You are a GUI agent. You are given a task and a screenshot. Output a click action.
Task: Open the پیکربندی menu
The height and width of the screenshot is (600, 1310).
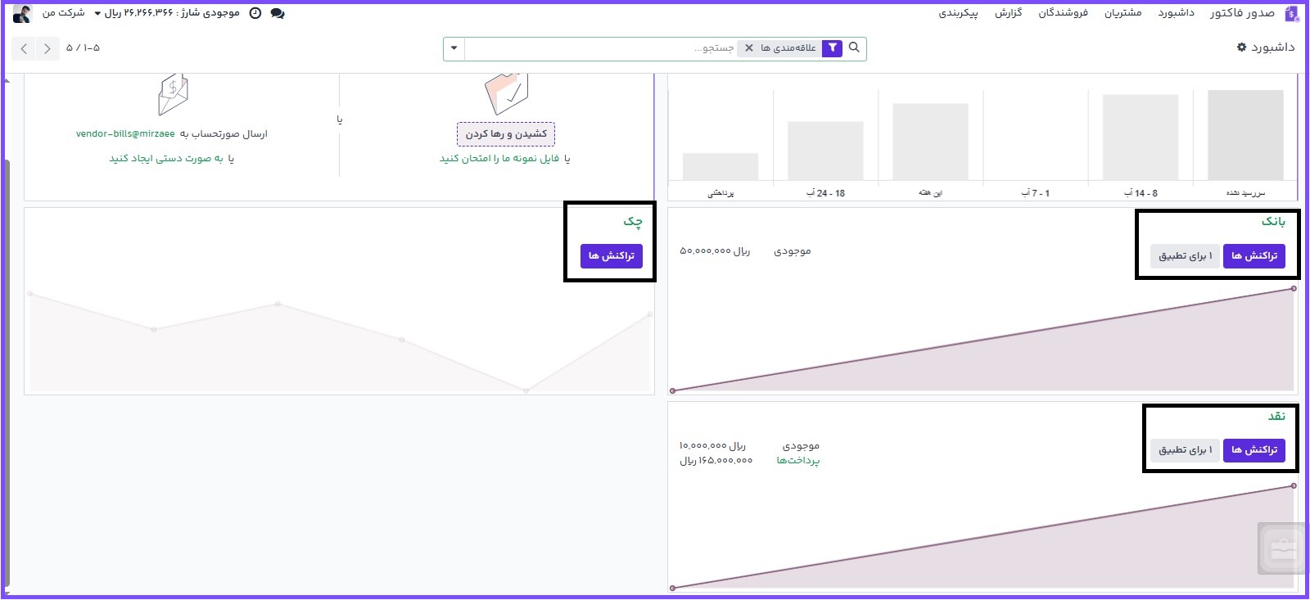pyautogui.click(x=958, y=13)
